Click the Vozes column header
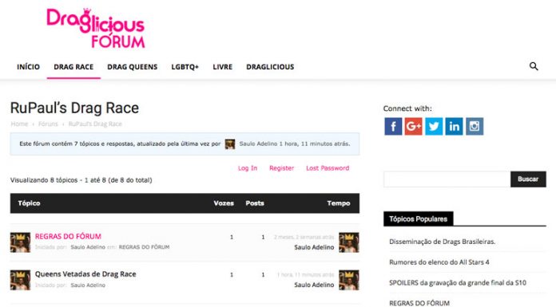This screenshot has height=307, width=556. tap(224, 203)
